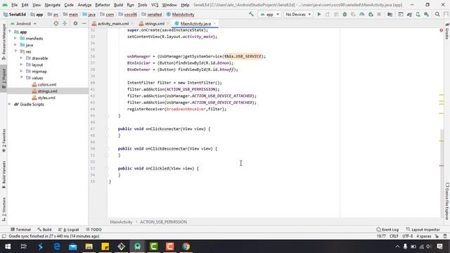
Task: Select the MainActivity.java tab
Action: (x=195, y=23)
